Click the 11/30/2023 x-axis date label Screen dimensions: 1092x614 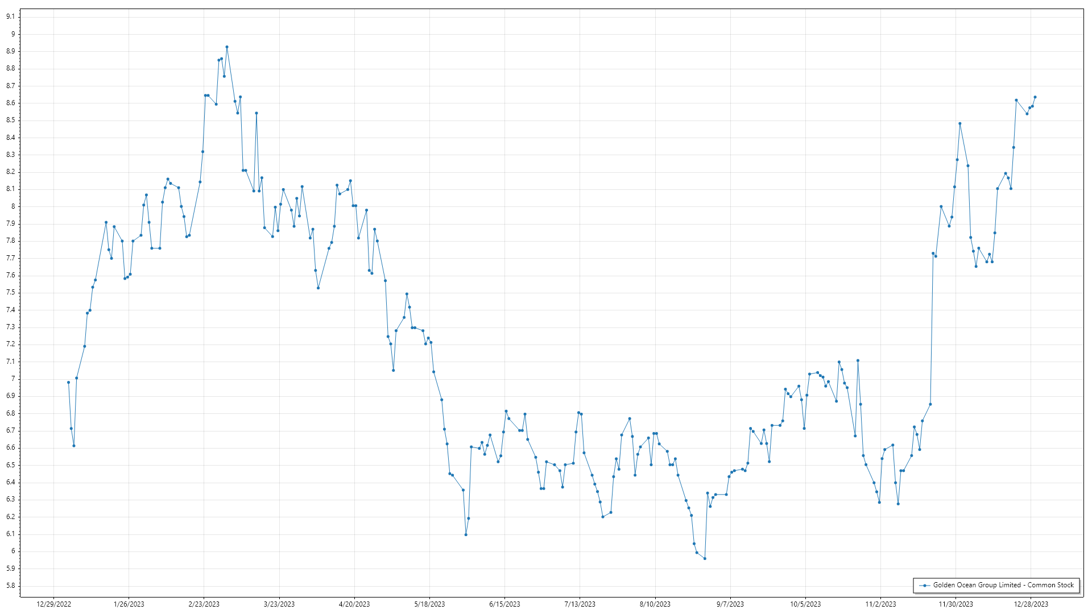pos(955,604)
